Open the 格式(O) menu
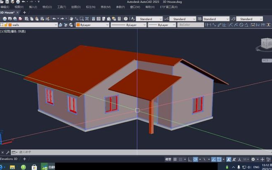 (47, 7)
